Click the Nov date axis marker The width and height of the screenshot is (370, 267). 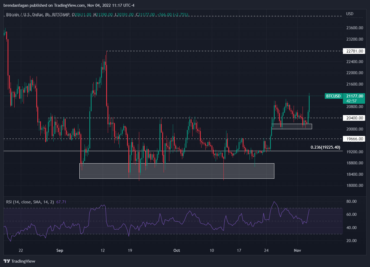pyautogui.click(x=297, y=250)
